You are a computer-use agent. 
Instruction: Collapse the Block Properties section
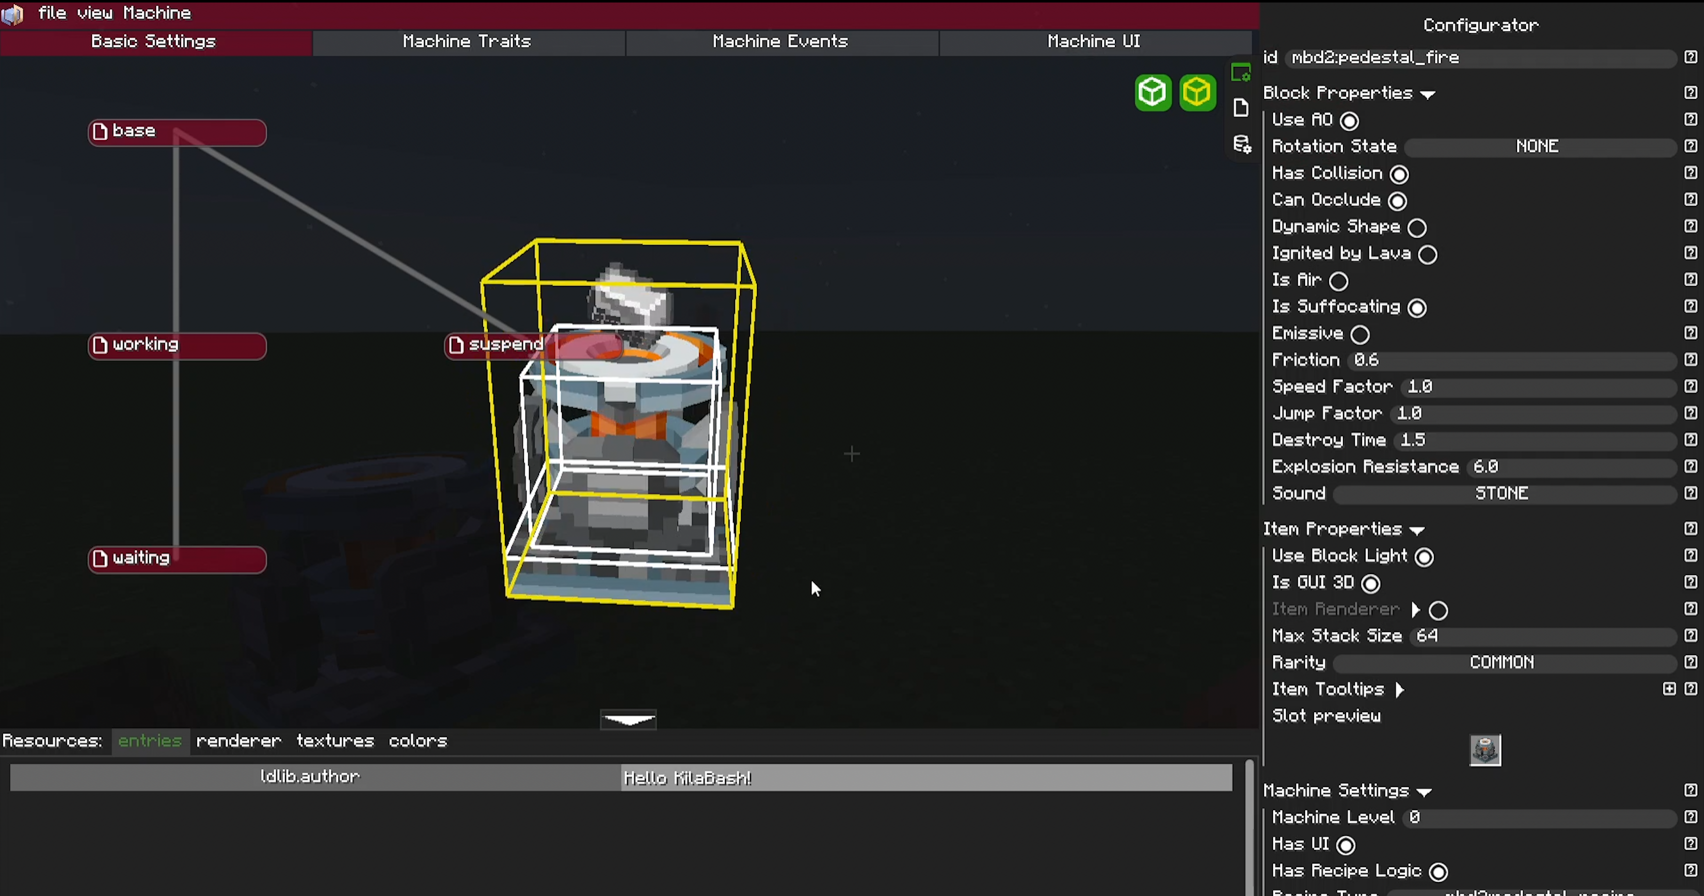point(1427,94)
